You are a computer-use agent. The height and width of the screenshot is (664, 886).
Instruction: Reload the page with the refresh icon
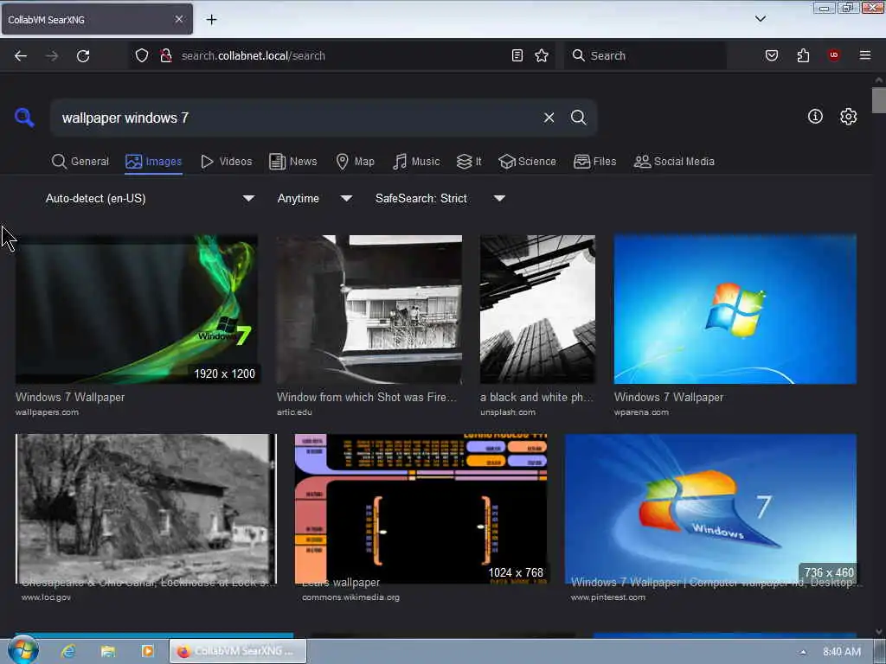click(x=83, y=55)
